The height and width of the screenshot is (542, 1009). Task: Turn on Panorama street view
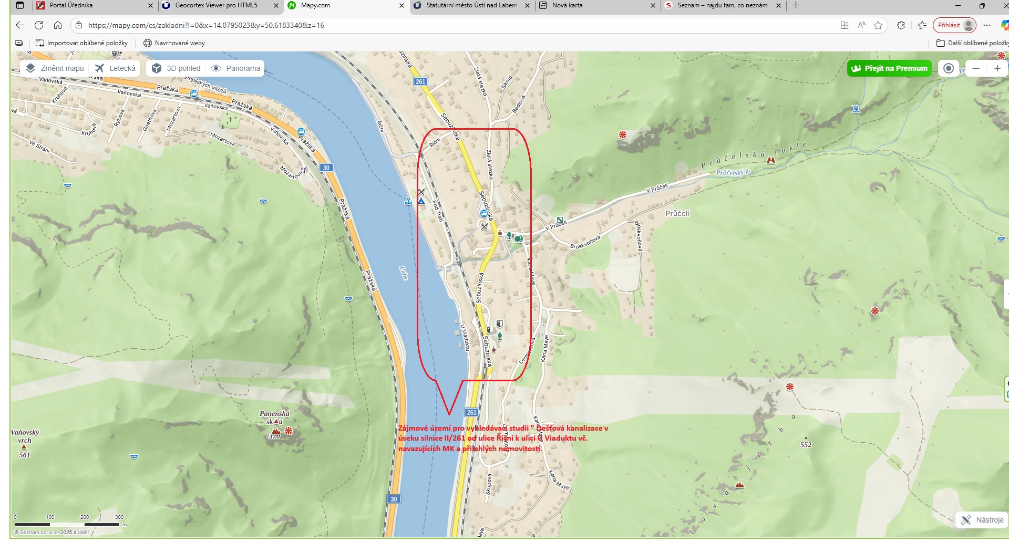(x=235, y=68)
